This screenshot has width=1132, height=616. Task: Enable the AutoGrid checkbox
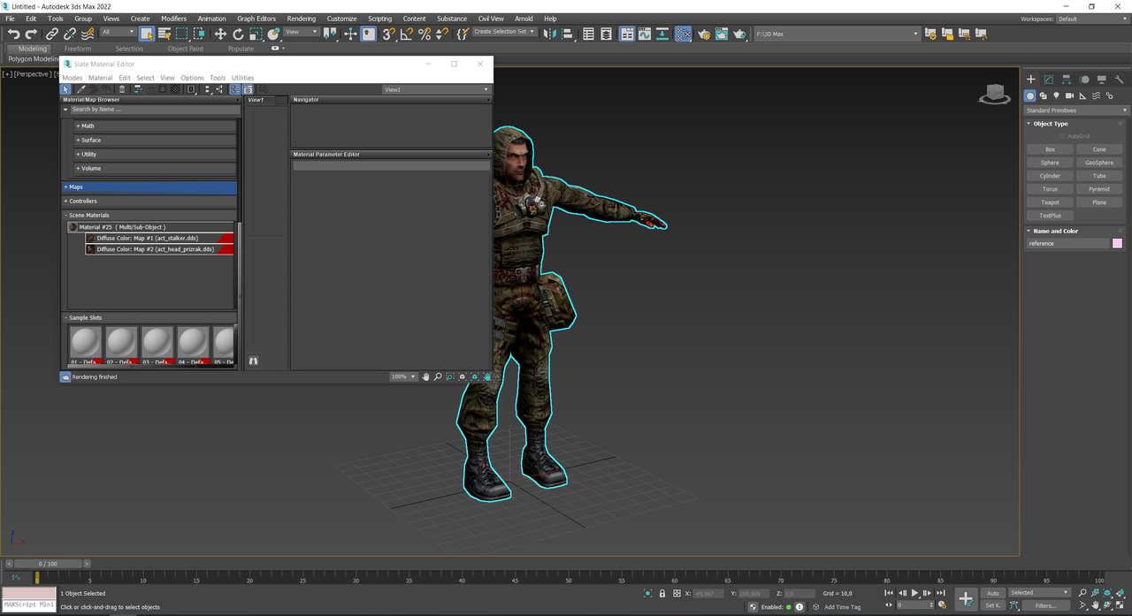click(1062, 136)
